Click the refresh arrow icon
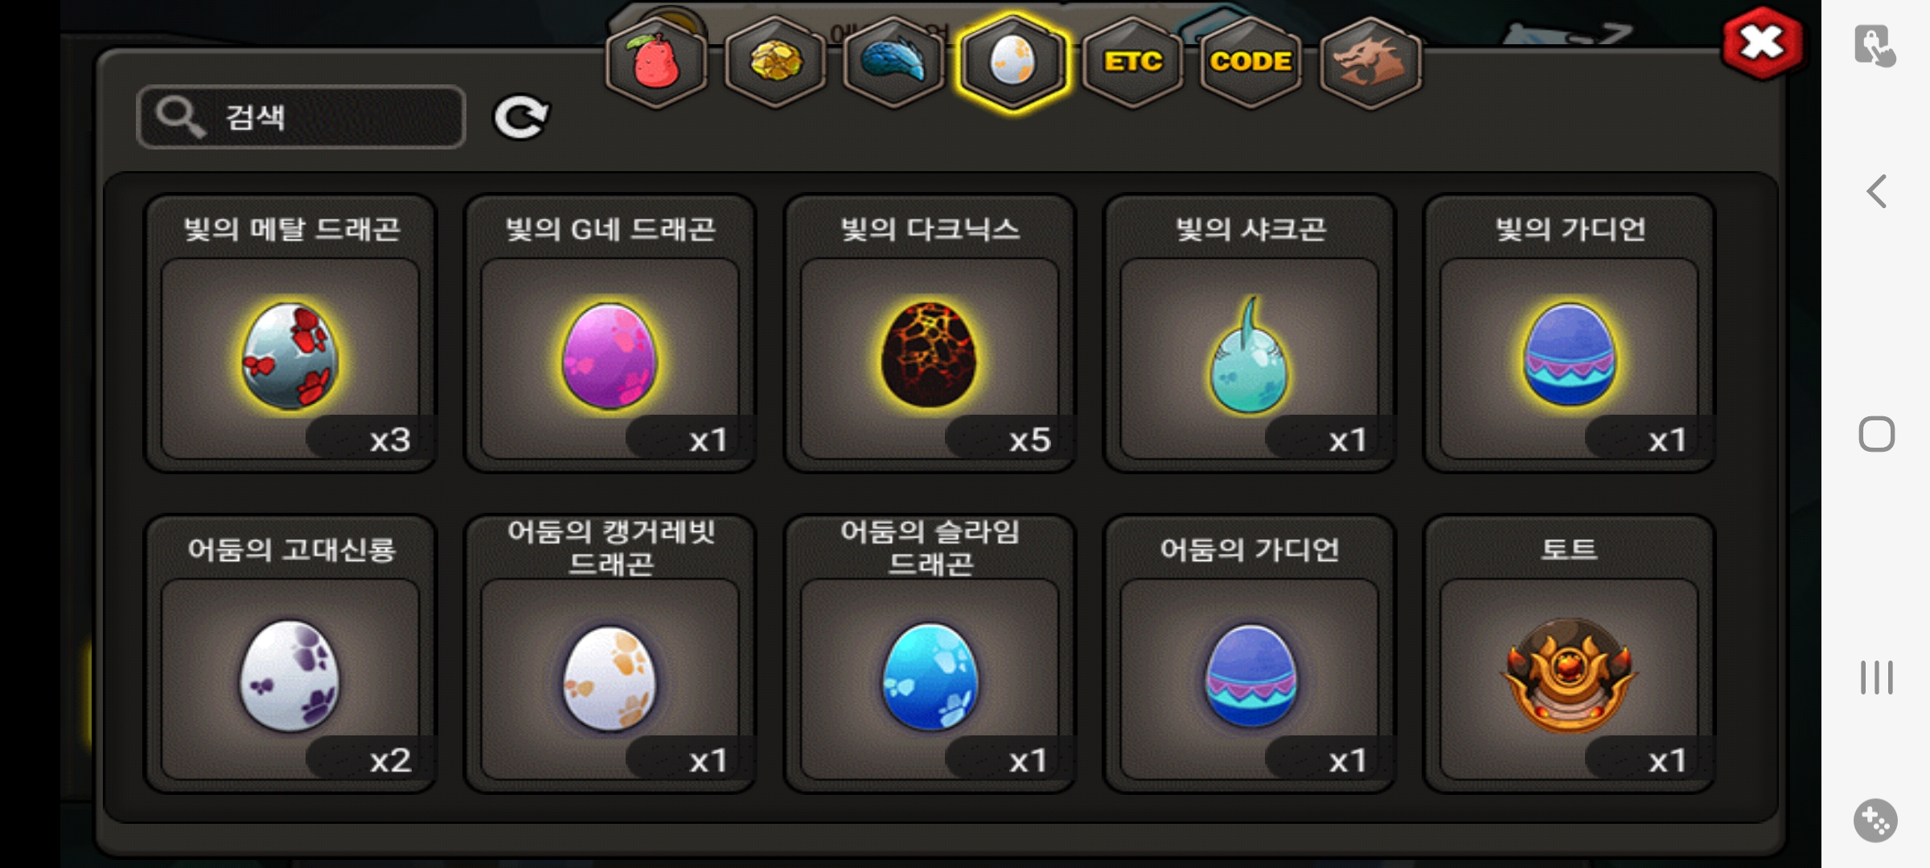Image resolution: width=1930 pixels, height=868 pixels. click(x=521, y=118)
